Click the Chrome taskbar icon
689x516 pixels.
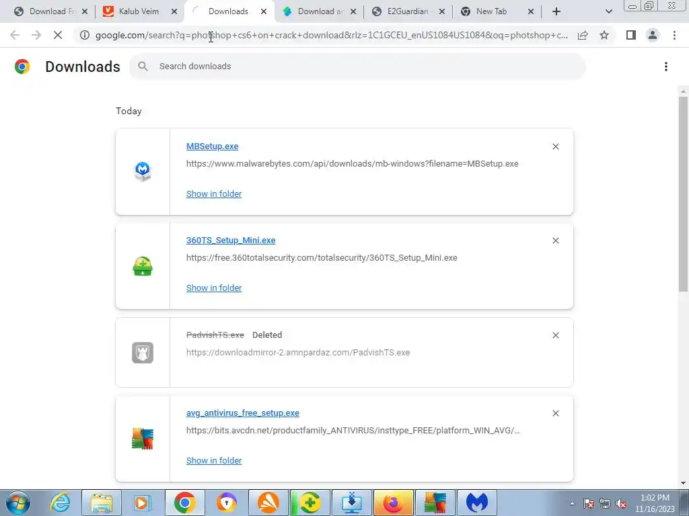click(184, 503)
